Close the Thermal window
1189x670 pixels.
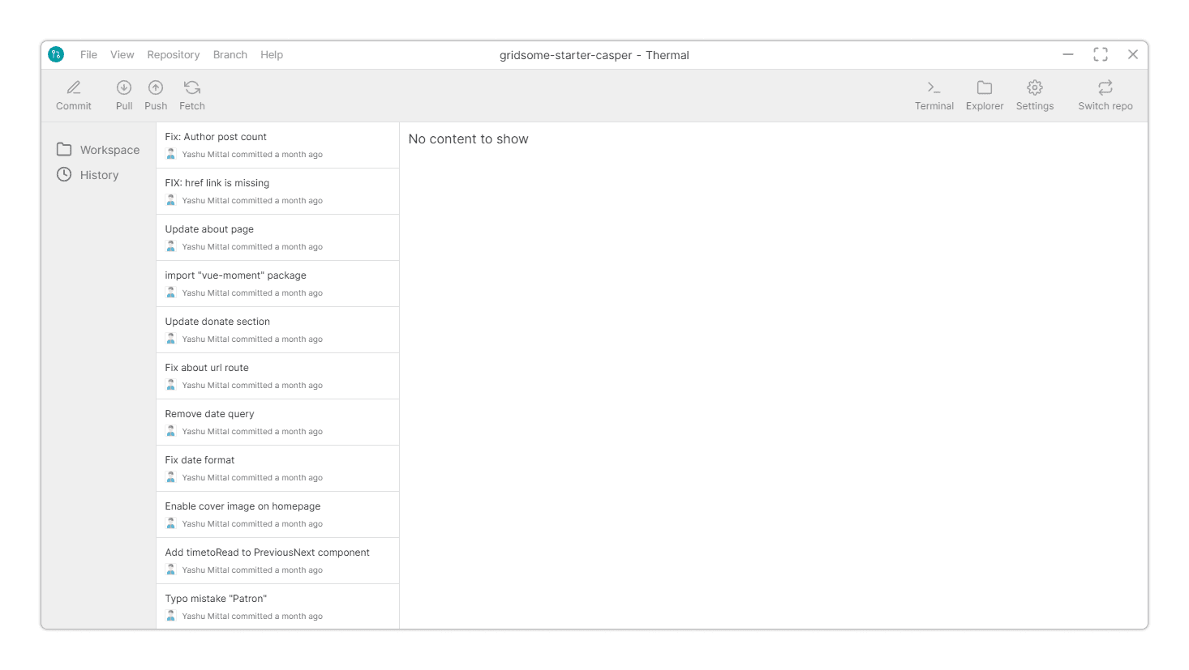[1133, 54]
